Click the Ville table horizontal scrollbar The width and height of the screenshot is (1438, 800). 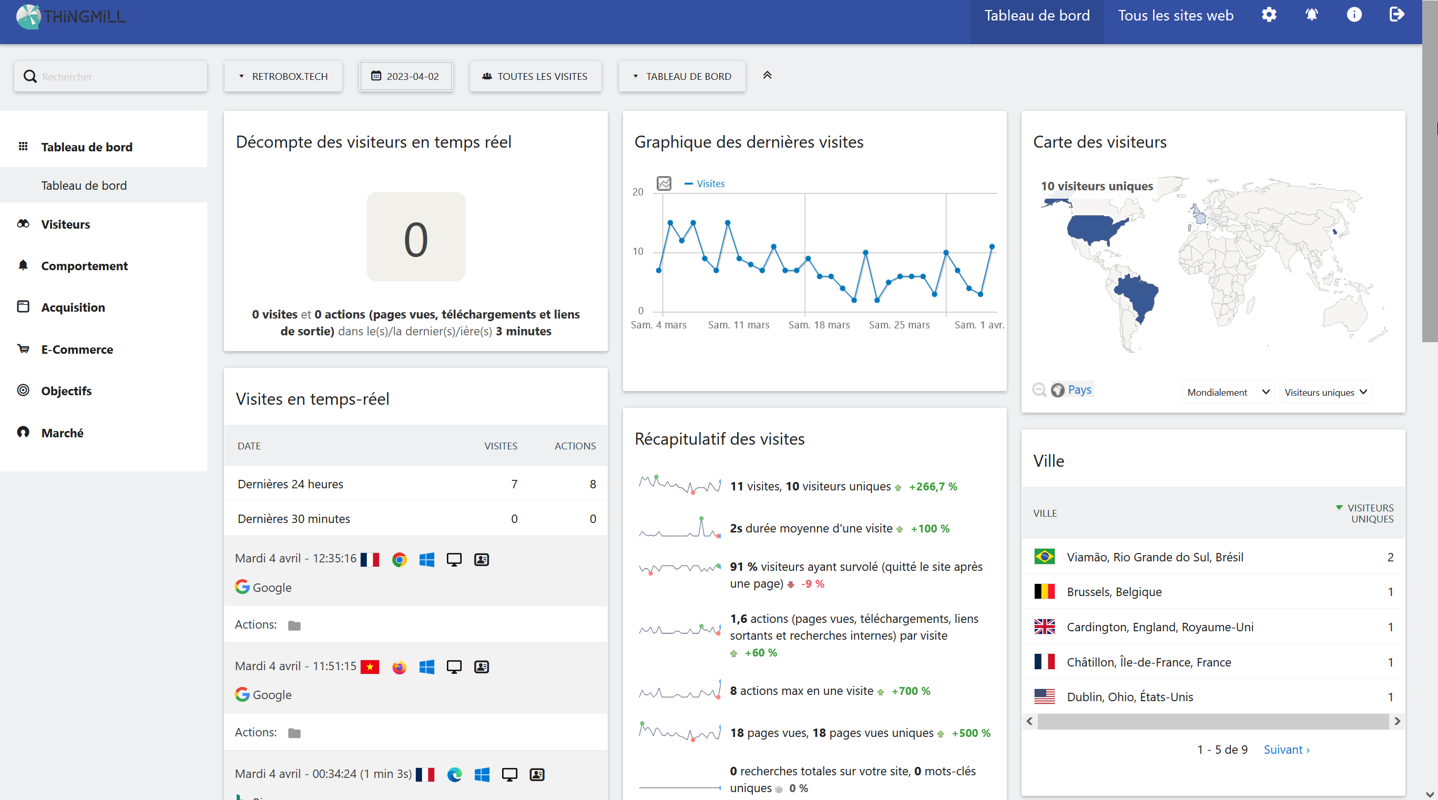point(1212,721)
